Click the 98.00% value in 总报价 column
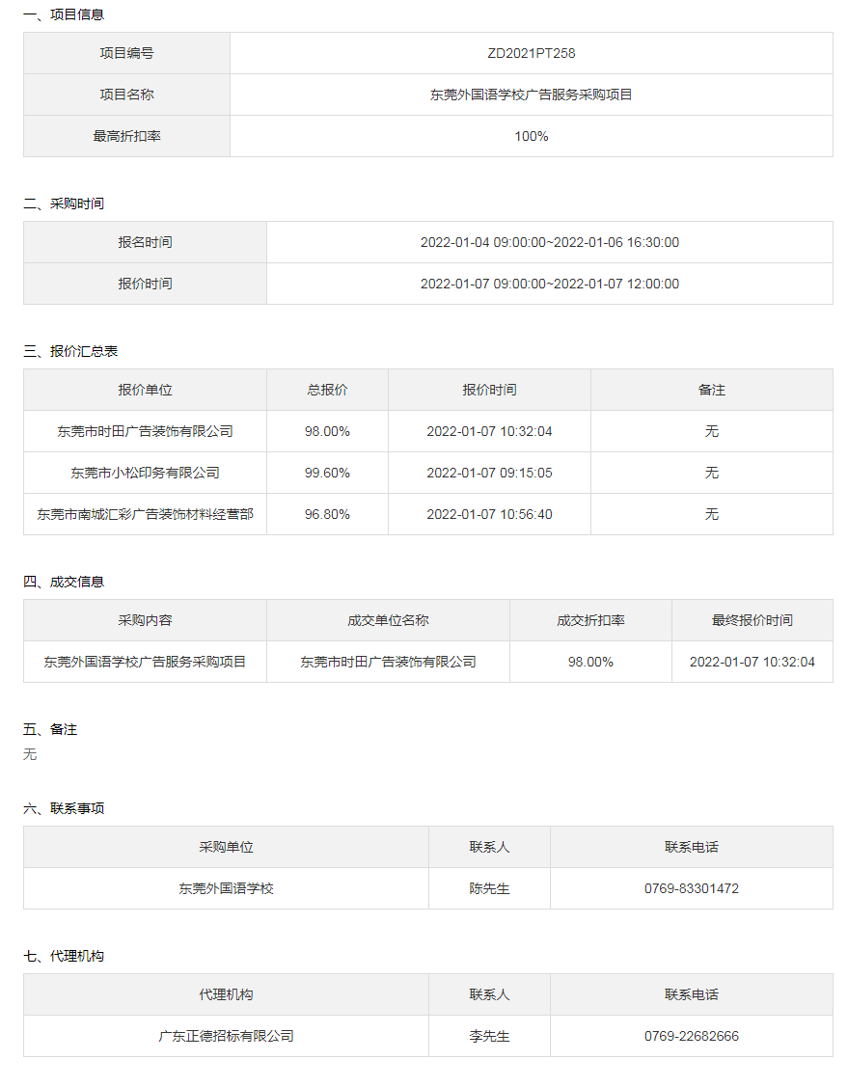 point(327,432)
